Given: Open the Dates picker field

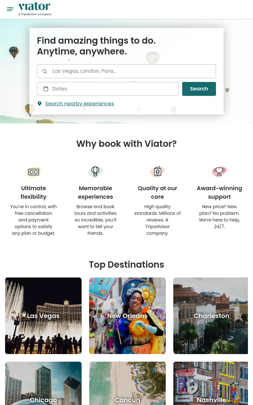Looking at the screenshot, I should (x=108, y=89).
